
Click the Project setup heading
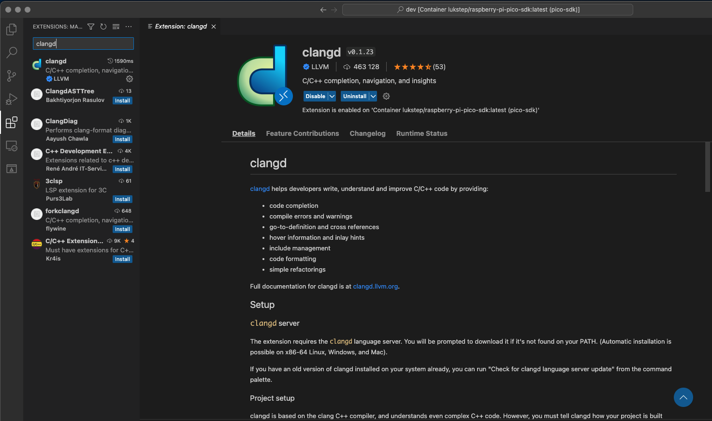(x=272, y=398)
